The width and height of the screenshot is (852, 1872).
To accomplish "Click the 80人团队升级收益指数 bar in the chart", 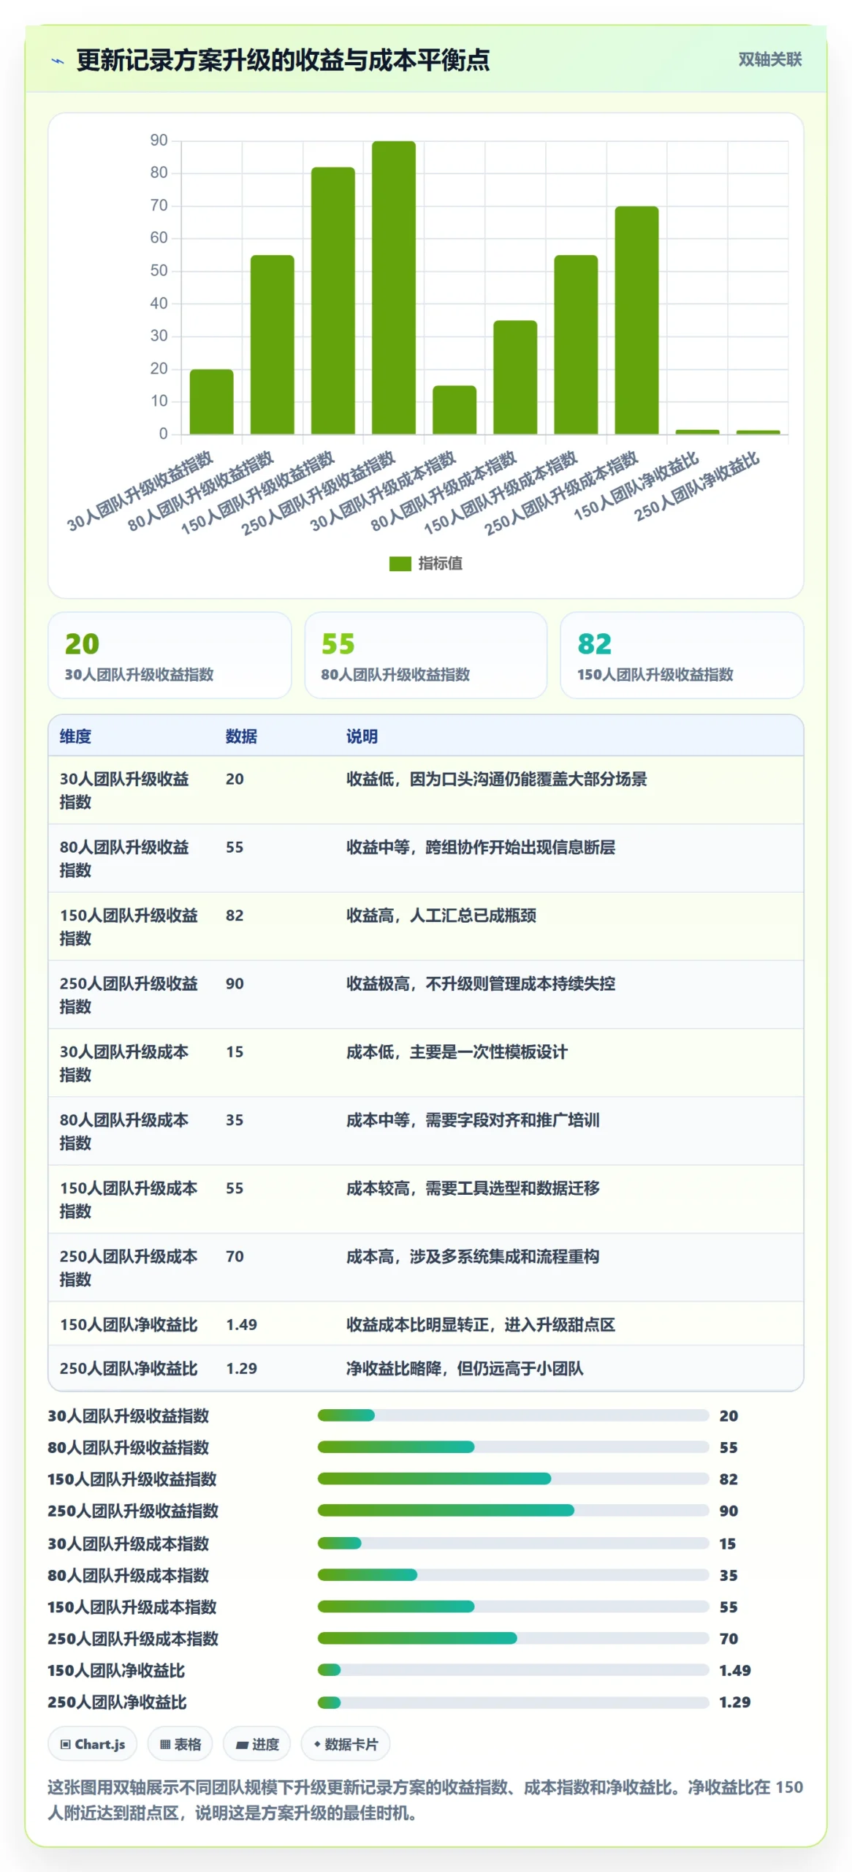I will [x=273, y=344].
